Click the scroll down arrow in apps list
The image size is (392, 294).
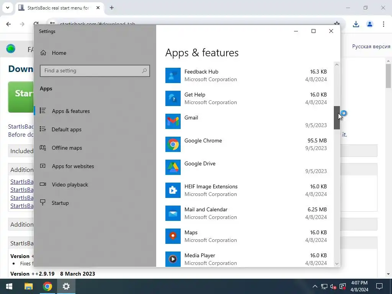[337, 263]
